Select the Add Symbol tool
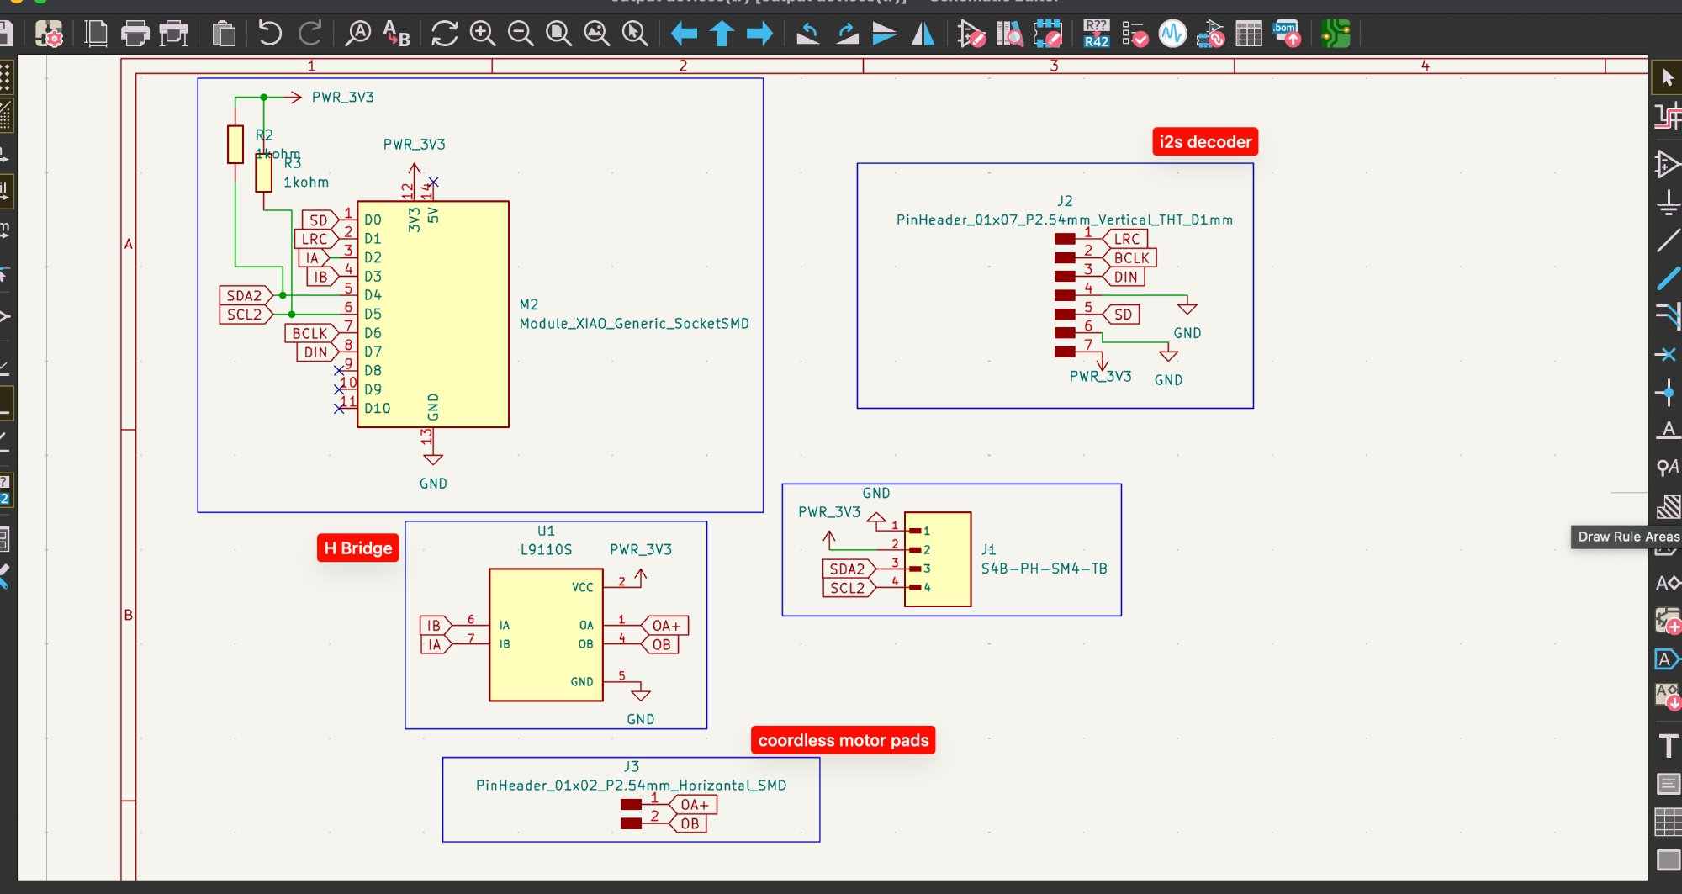 coord(1667,163)
